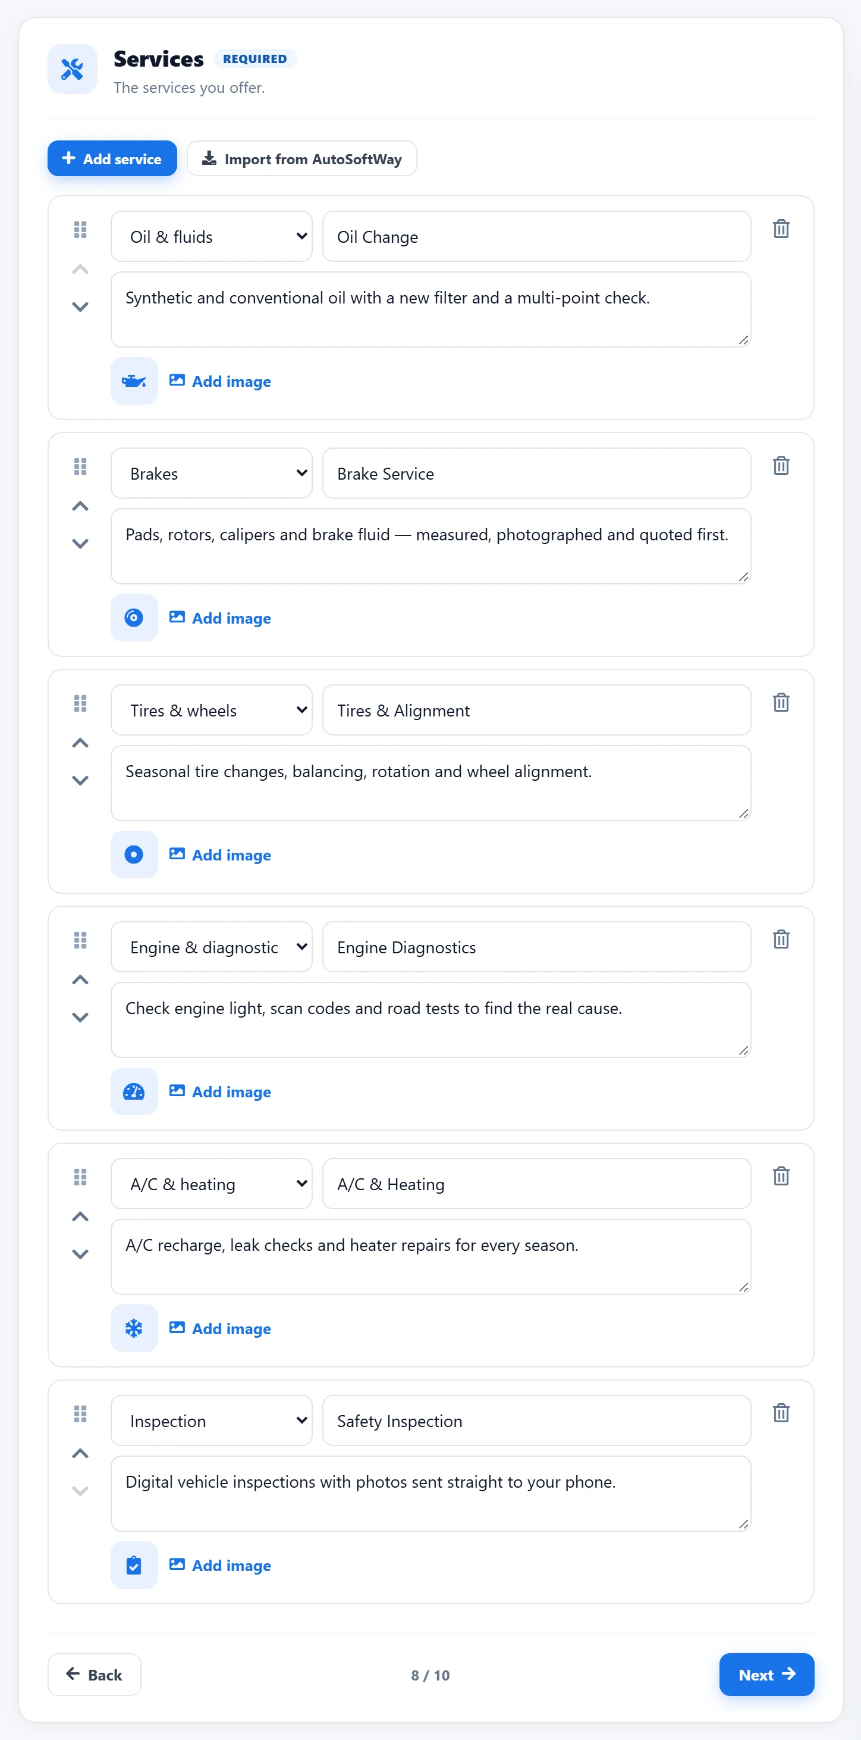Image resolution: width=861 pixels, height=1740 pixels.
Task: Click the synthetic and conventional oil description
Action: [430, 309]
